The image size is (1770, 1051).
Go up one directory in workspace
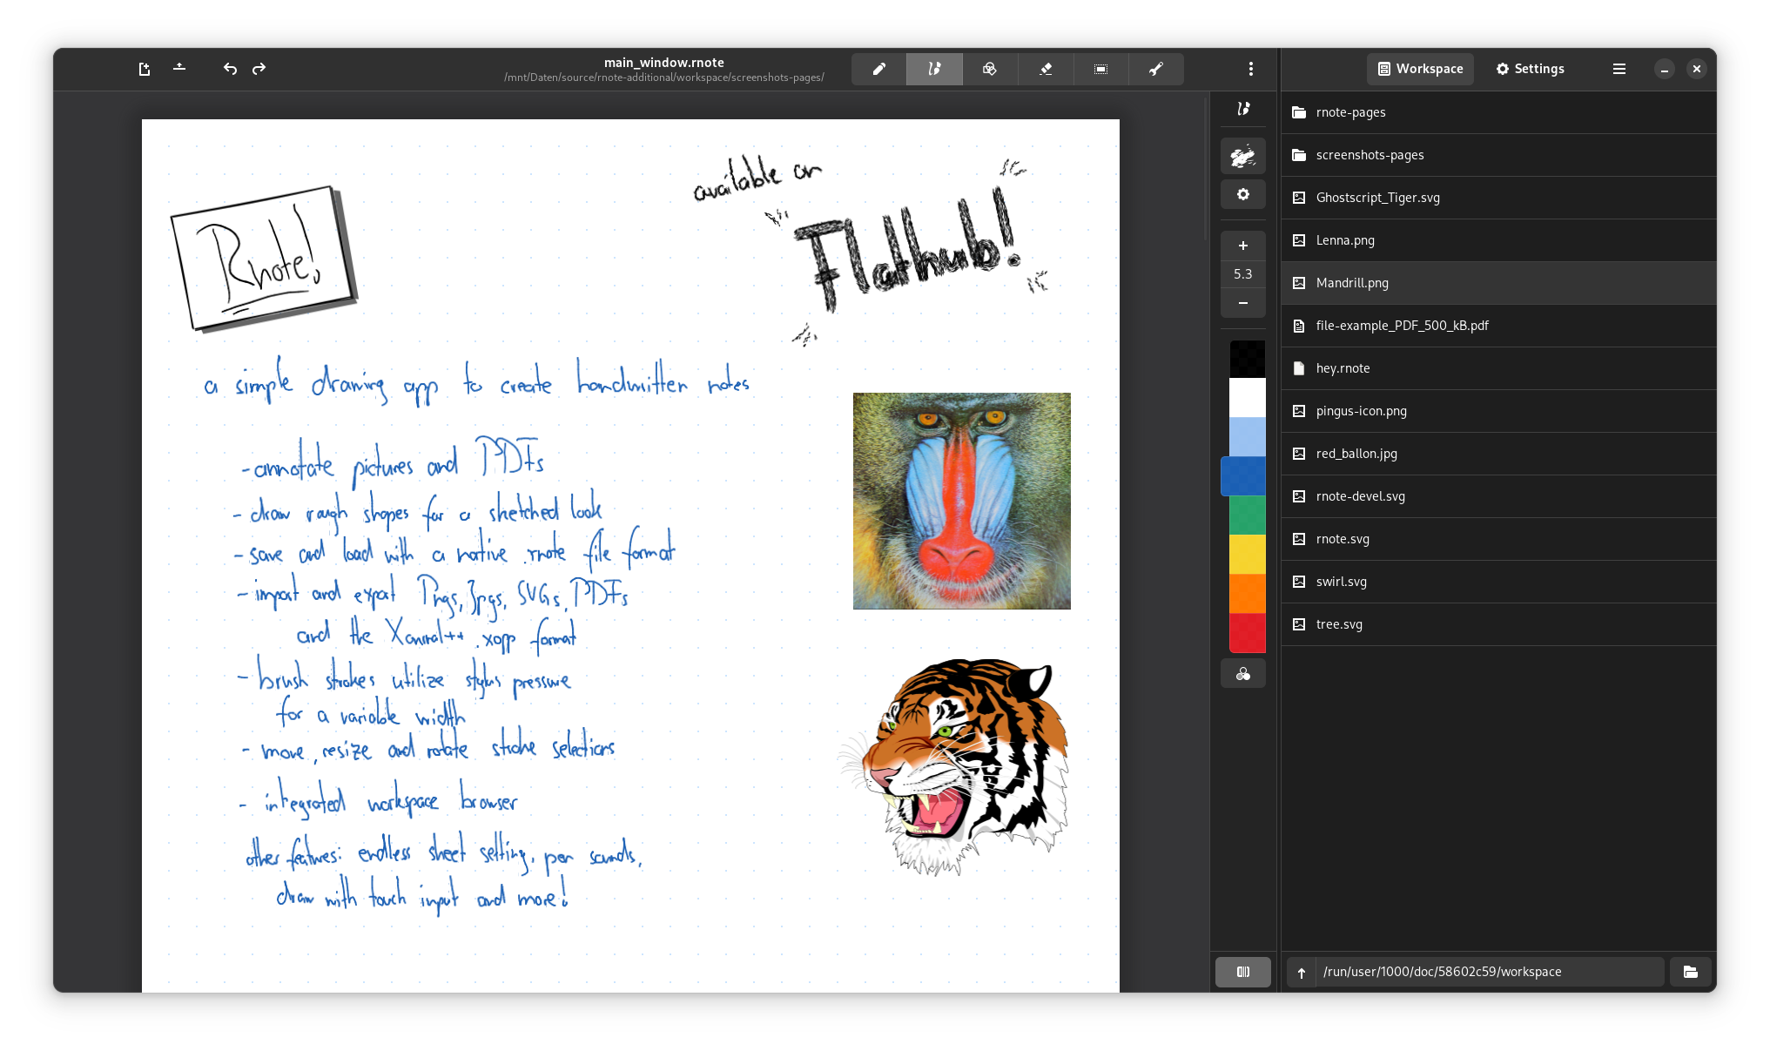point(1301,973)
